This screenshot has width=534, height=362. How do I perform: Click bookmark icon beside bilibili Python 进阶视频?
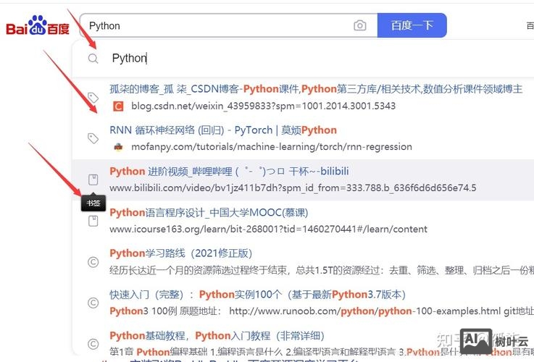coord(93,180)
